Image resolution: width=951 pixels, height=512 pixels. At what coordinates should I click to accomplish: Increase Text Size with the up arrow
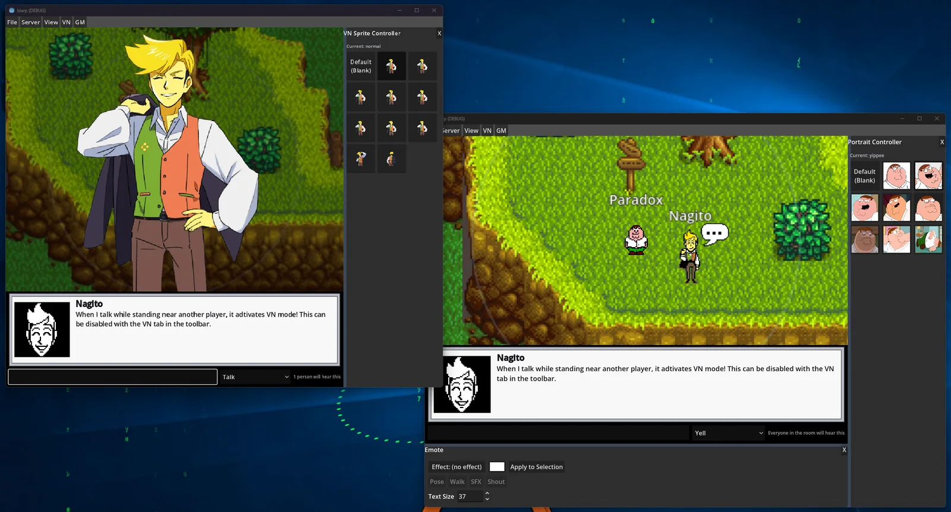(487, 493)
